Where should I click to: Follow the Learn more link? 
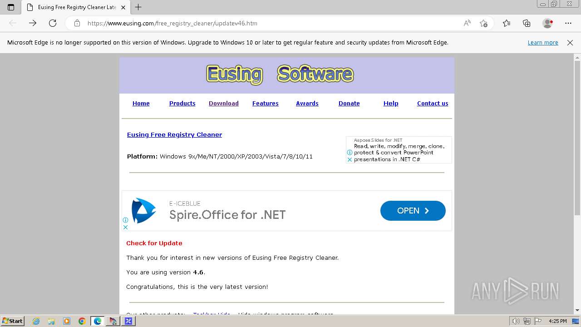(x=543, y=43)
